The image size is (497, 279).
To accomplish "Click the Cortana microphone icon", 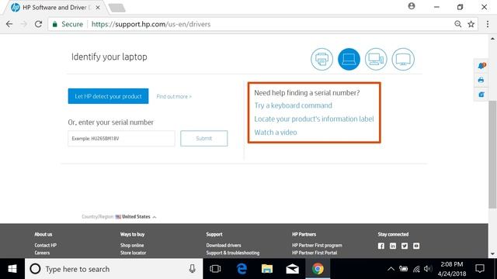I will (192, 269).
